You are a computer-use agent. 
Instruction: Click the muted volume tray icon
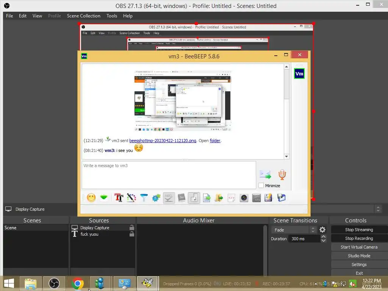(x=352, y=283)
